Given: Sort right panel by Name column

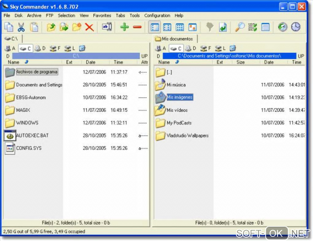Looking at the screenshot, I should coord(183,62).
